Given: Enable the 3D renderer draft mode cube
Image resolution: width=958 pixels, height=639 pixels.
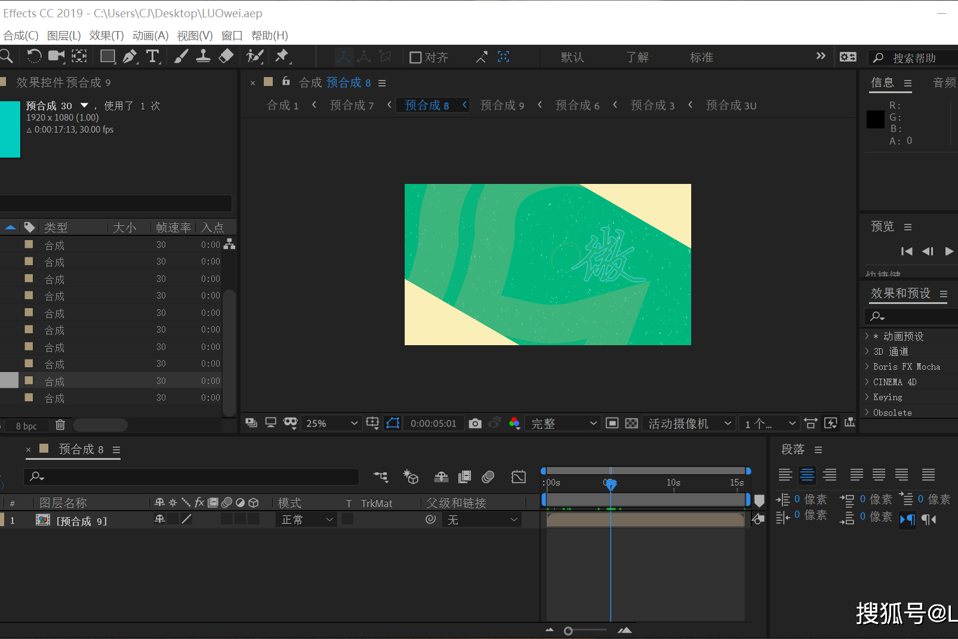Looking at the screenshot, I should click(x=410, y=477).
